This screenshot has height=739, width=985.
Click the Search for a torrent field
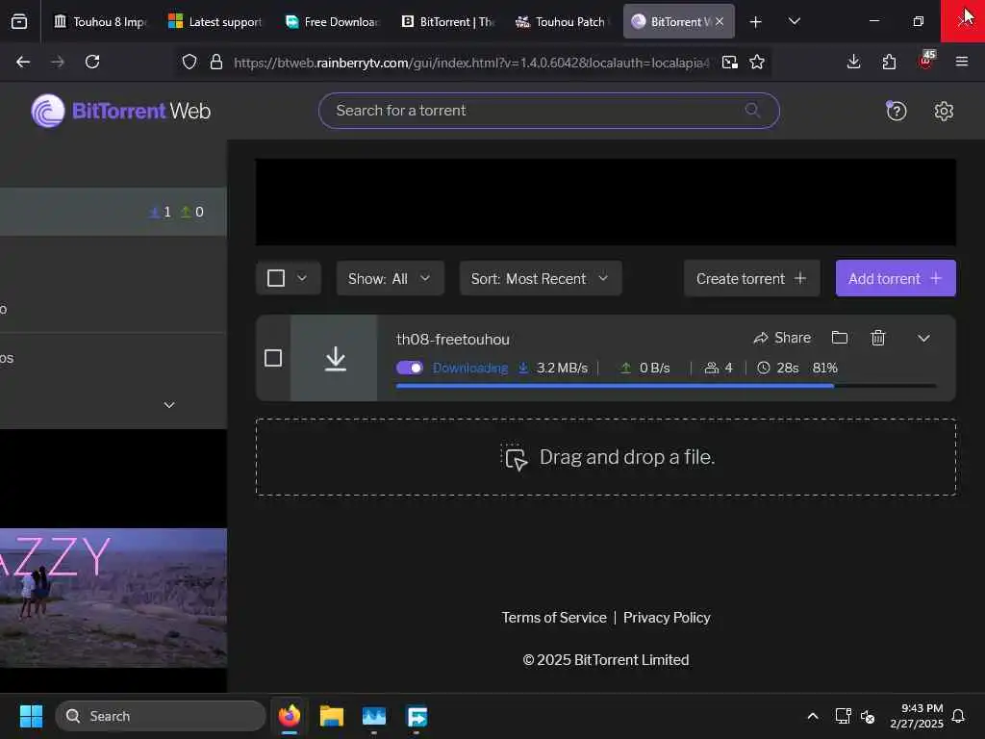548,111
